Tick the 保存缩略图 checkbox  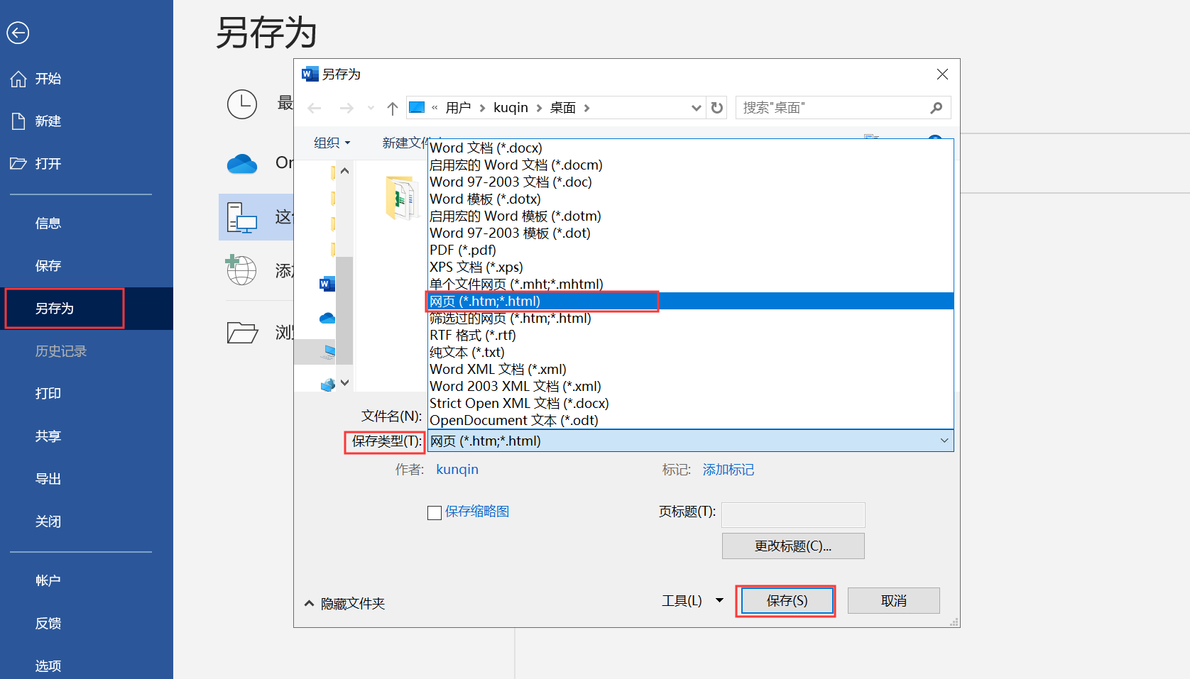pyautogui.click(x=435, y=513)
